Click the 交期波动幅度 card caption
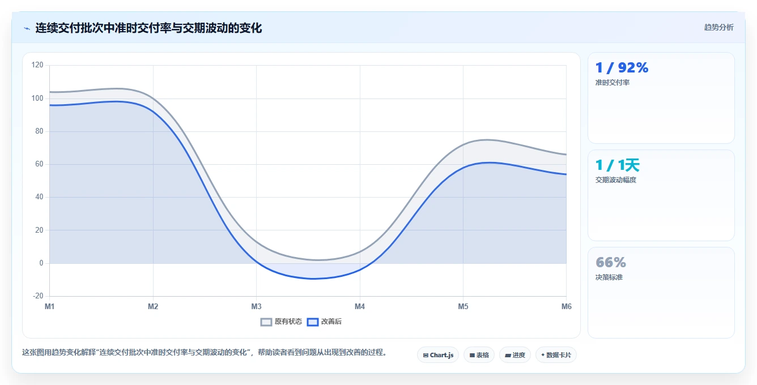Image resolution: width=757 pixels, height=385 pixels. pos(616,180)
